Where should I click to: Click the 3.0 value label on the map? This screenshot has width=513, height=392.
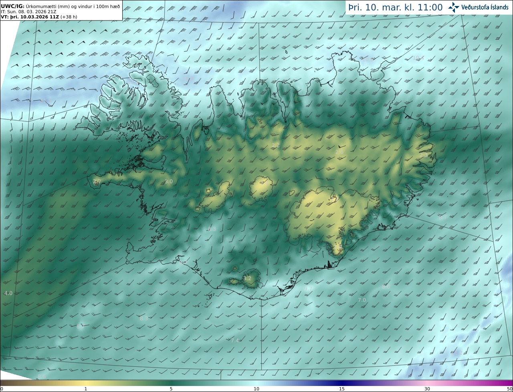[x=169, y=182]
